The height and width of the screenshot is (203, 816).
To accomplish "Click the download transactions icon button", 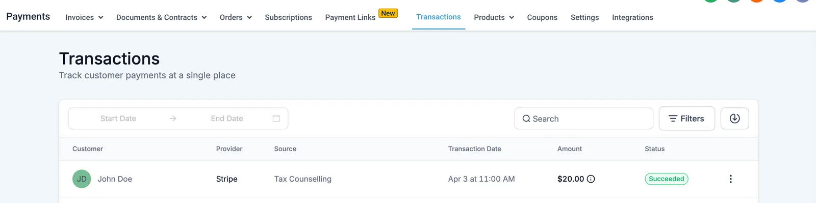I will (734, 119).
